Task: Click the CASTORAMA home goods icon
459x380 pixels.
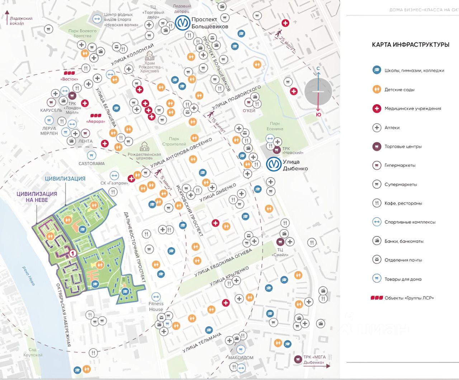Action: pyautogui.click(x=91, y=155)
